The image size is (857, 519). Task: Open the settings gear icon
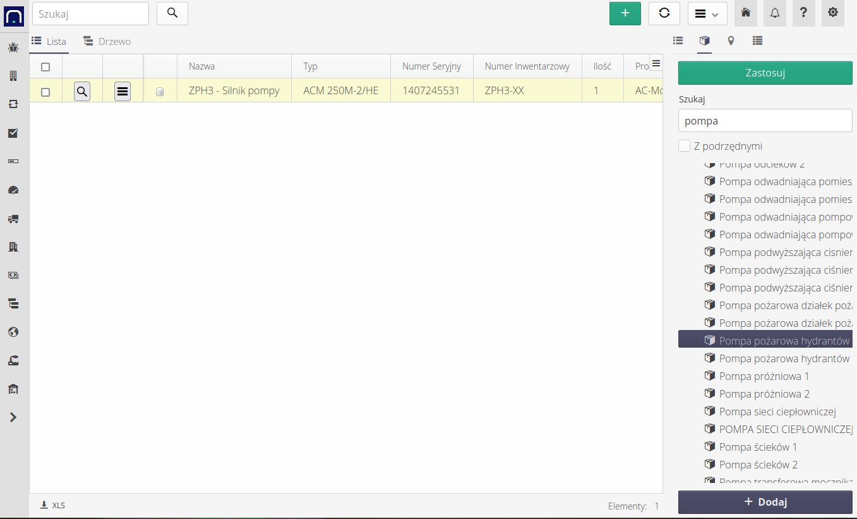click(833, 13)
